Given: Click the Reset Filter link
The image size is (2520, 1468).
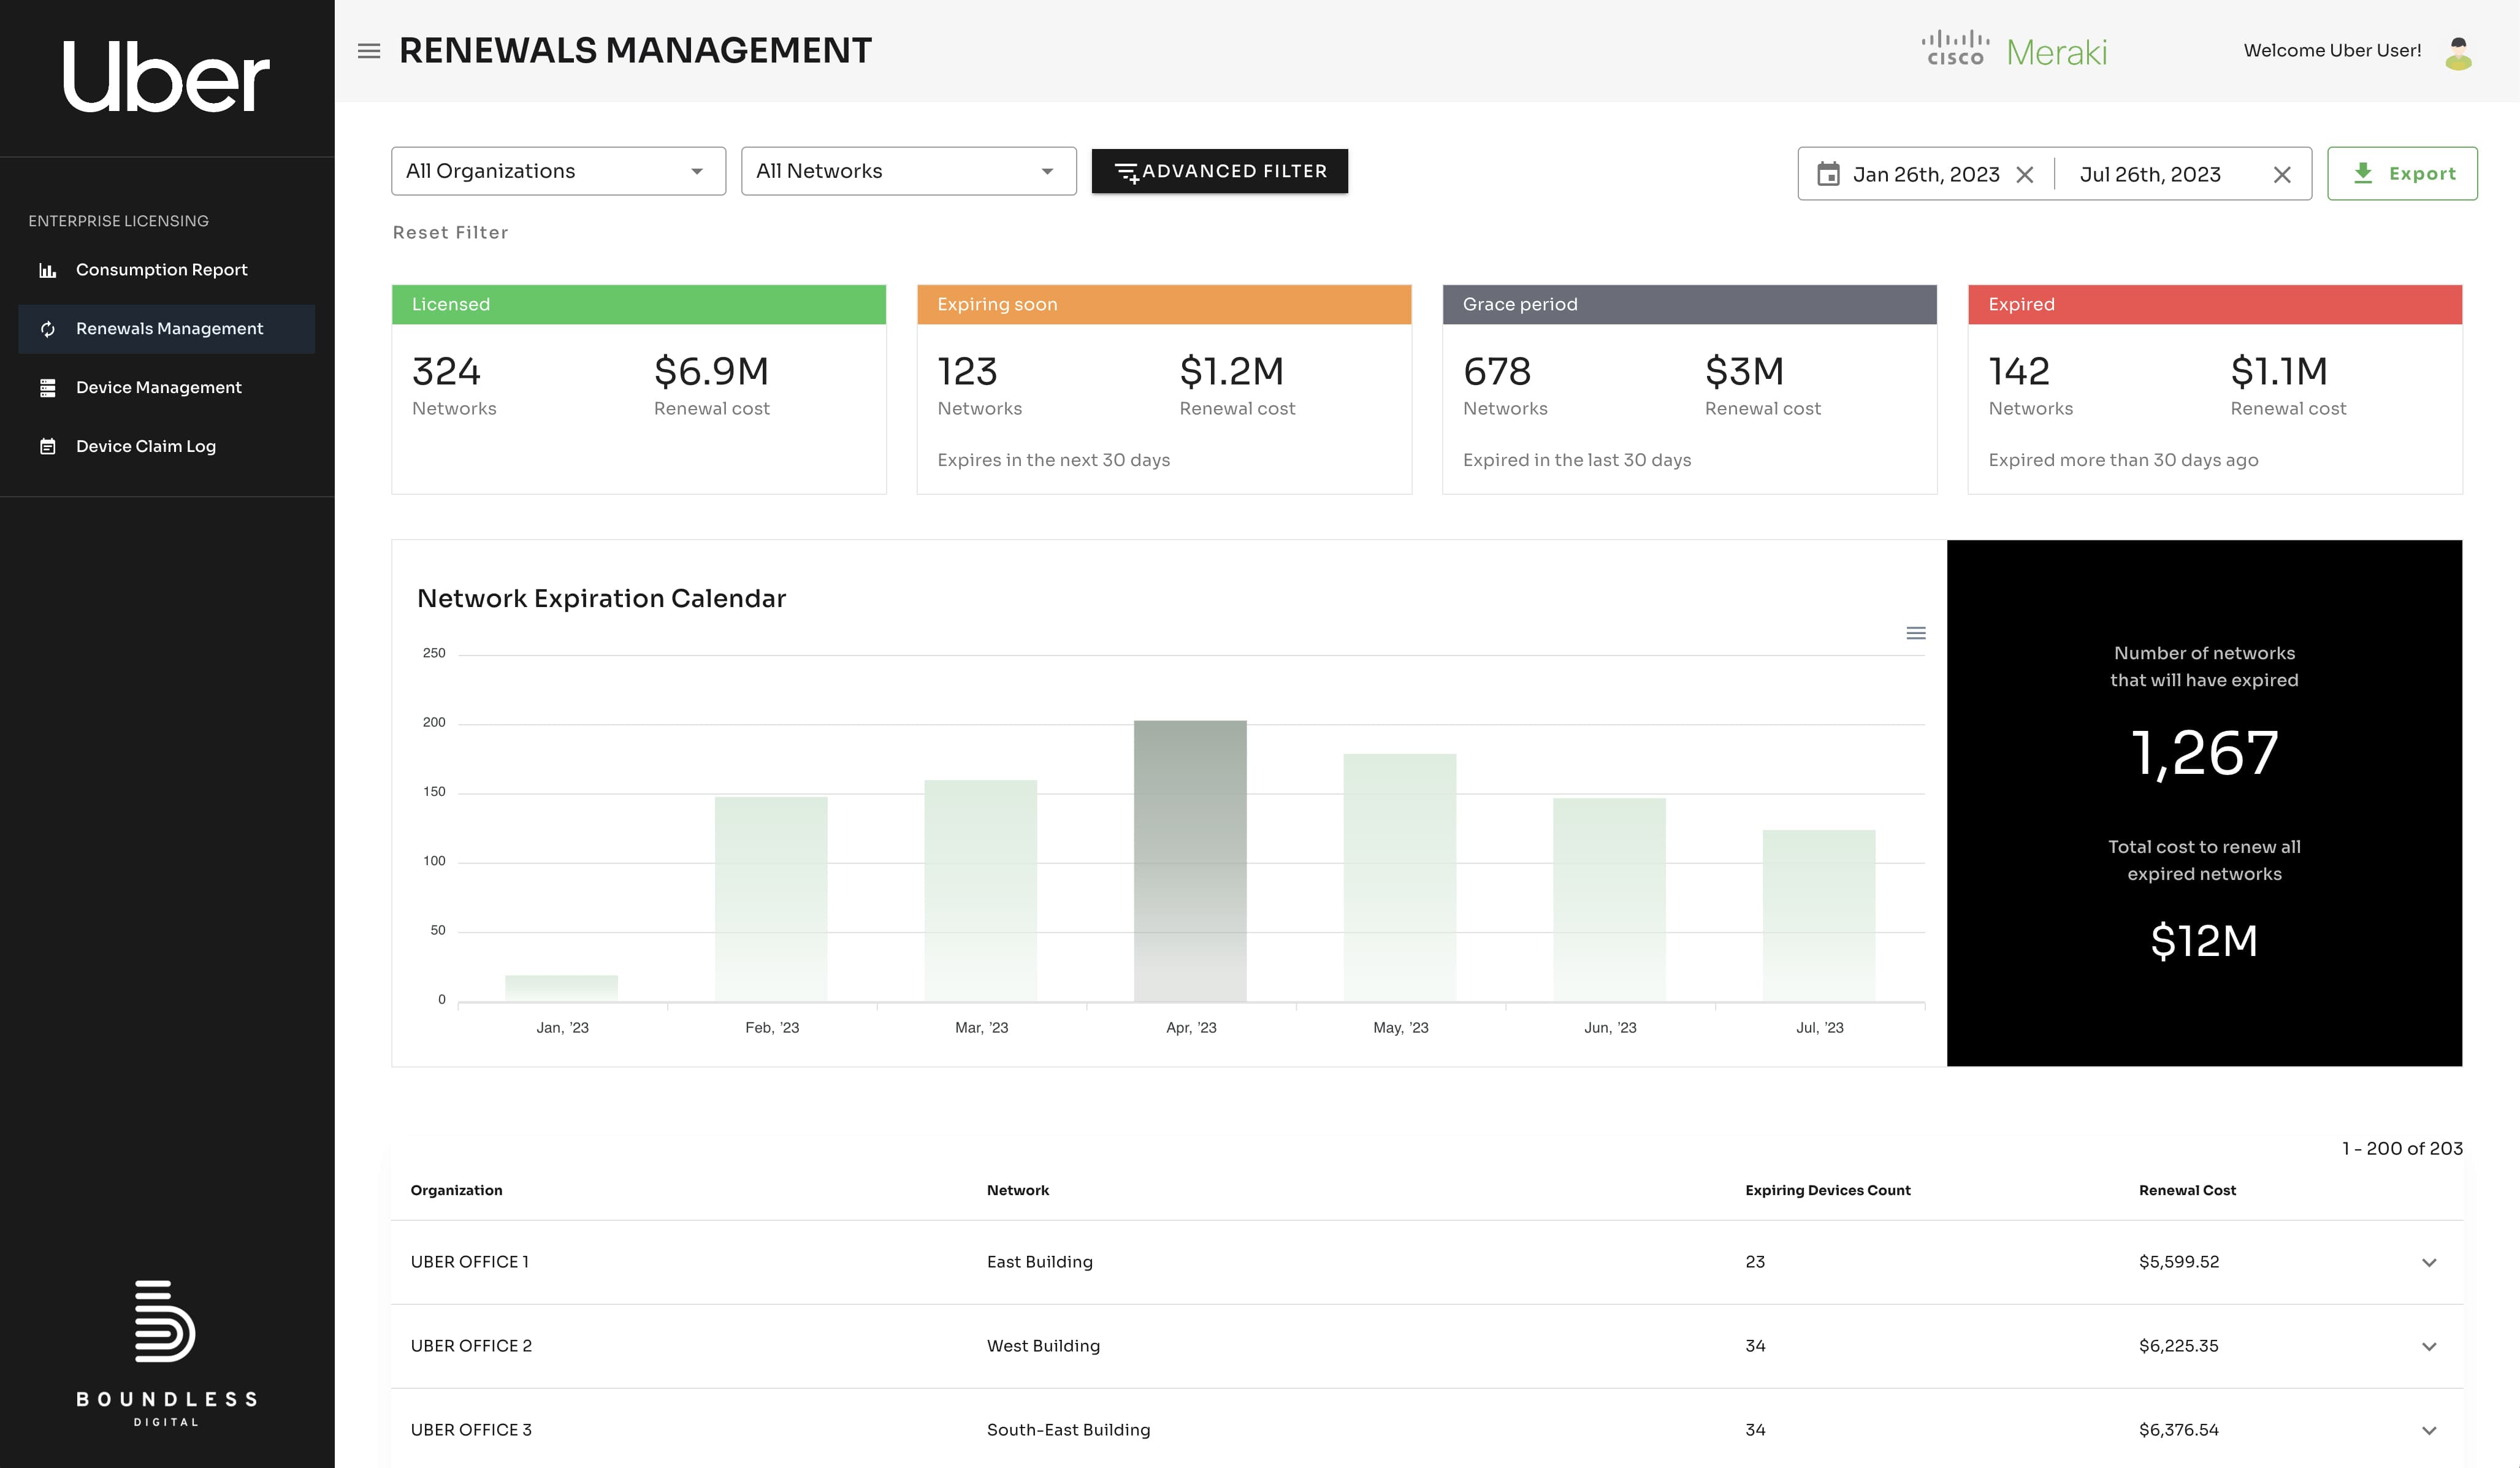Looking at the screenshot, I should click(450, 232).
